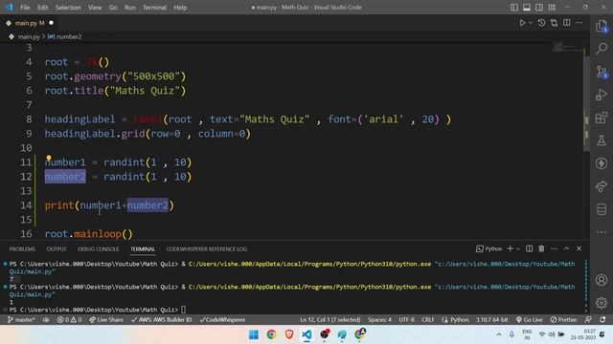Toggle the secondary side bar layout
The height and width of the screenshot is (344, 613).
click(539, 8)
